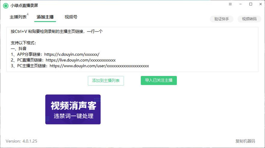This screenshot has width=265, height=148.
Task: Click the 支持以下格式 line
Action: click(23, 43)
